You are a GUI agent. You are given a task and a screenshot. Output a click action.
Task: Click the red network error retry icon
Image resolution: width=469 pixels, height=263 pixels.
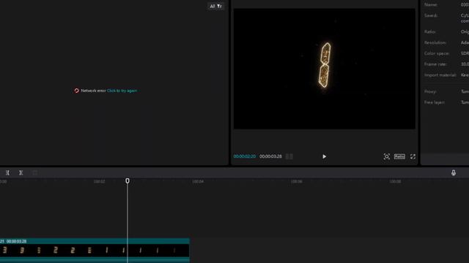pos(76,91)
